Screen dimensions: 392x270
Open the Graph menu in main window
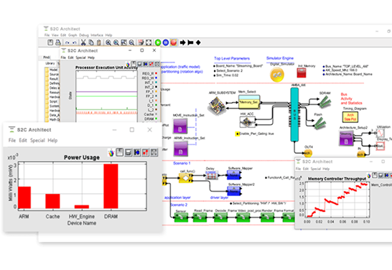pyautogui.click(x=73, y=35)
